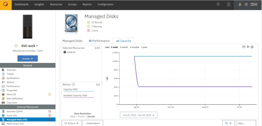The width and height of the screenshot is (262, 126).
Task: Open the blue Actions dropdown button
Action: (x=28, y=59)
